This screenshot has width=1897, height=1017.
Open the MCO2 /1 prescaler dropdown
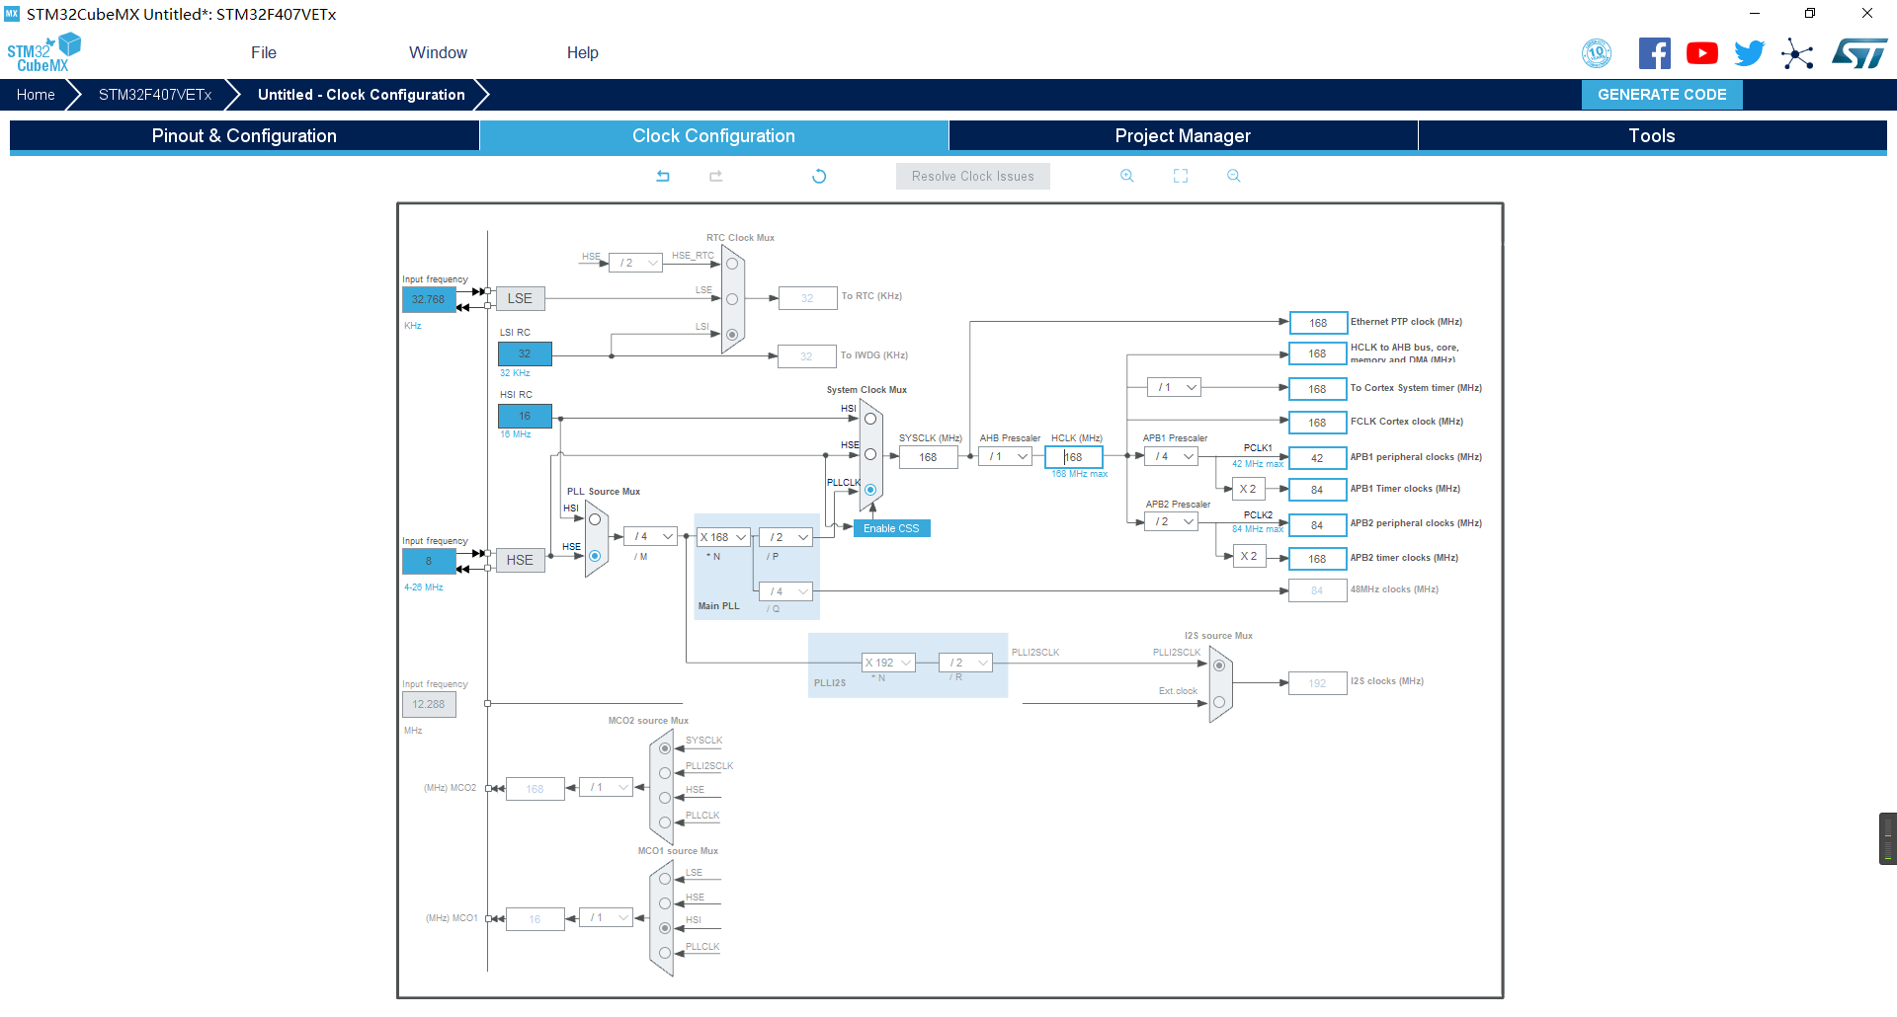(x=606, y=787)
